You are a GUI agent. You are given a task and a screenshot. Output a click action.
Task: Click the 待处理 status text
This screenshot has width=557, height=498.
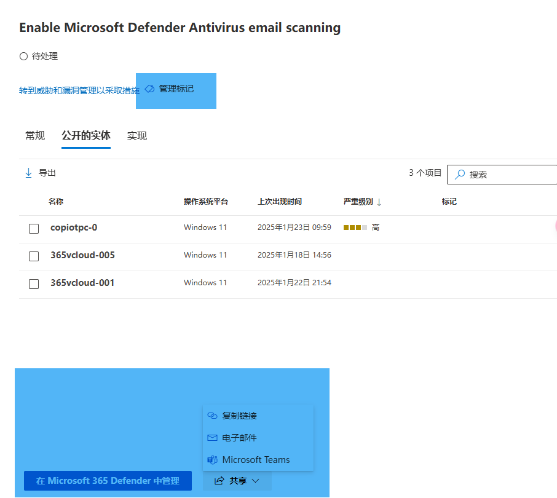click(45, 56)
